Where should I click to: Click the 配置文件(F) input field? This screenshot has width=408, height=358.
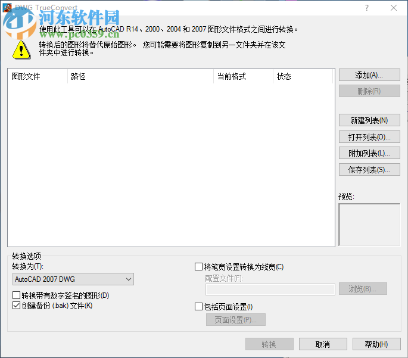[270, 289]
